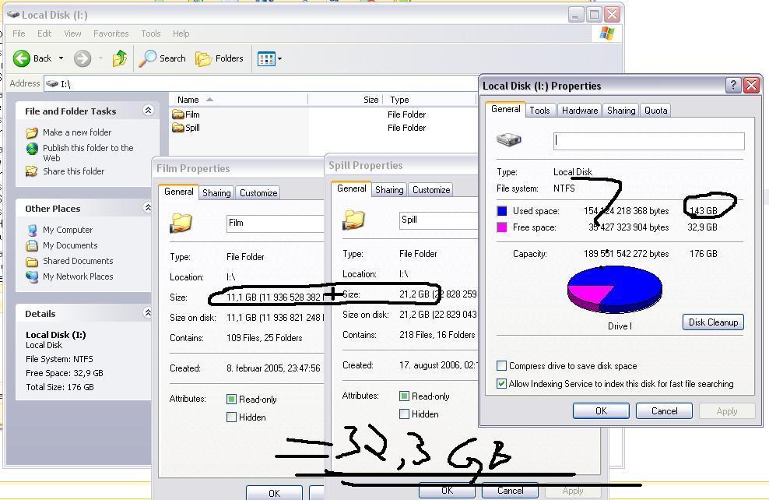Open Forward button history dropdown arrow
The height and width of the screenshot is (500, 769).
(x=100, y=58)
